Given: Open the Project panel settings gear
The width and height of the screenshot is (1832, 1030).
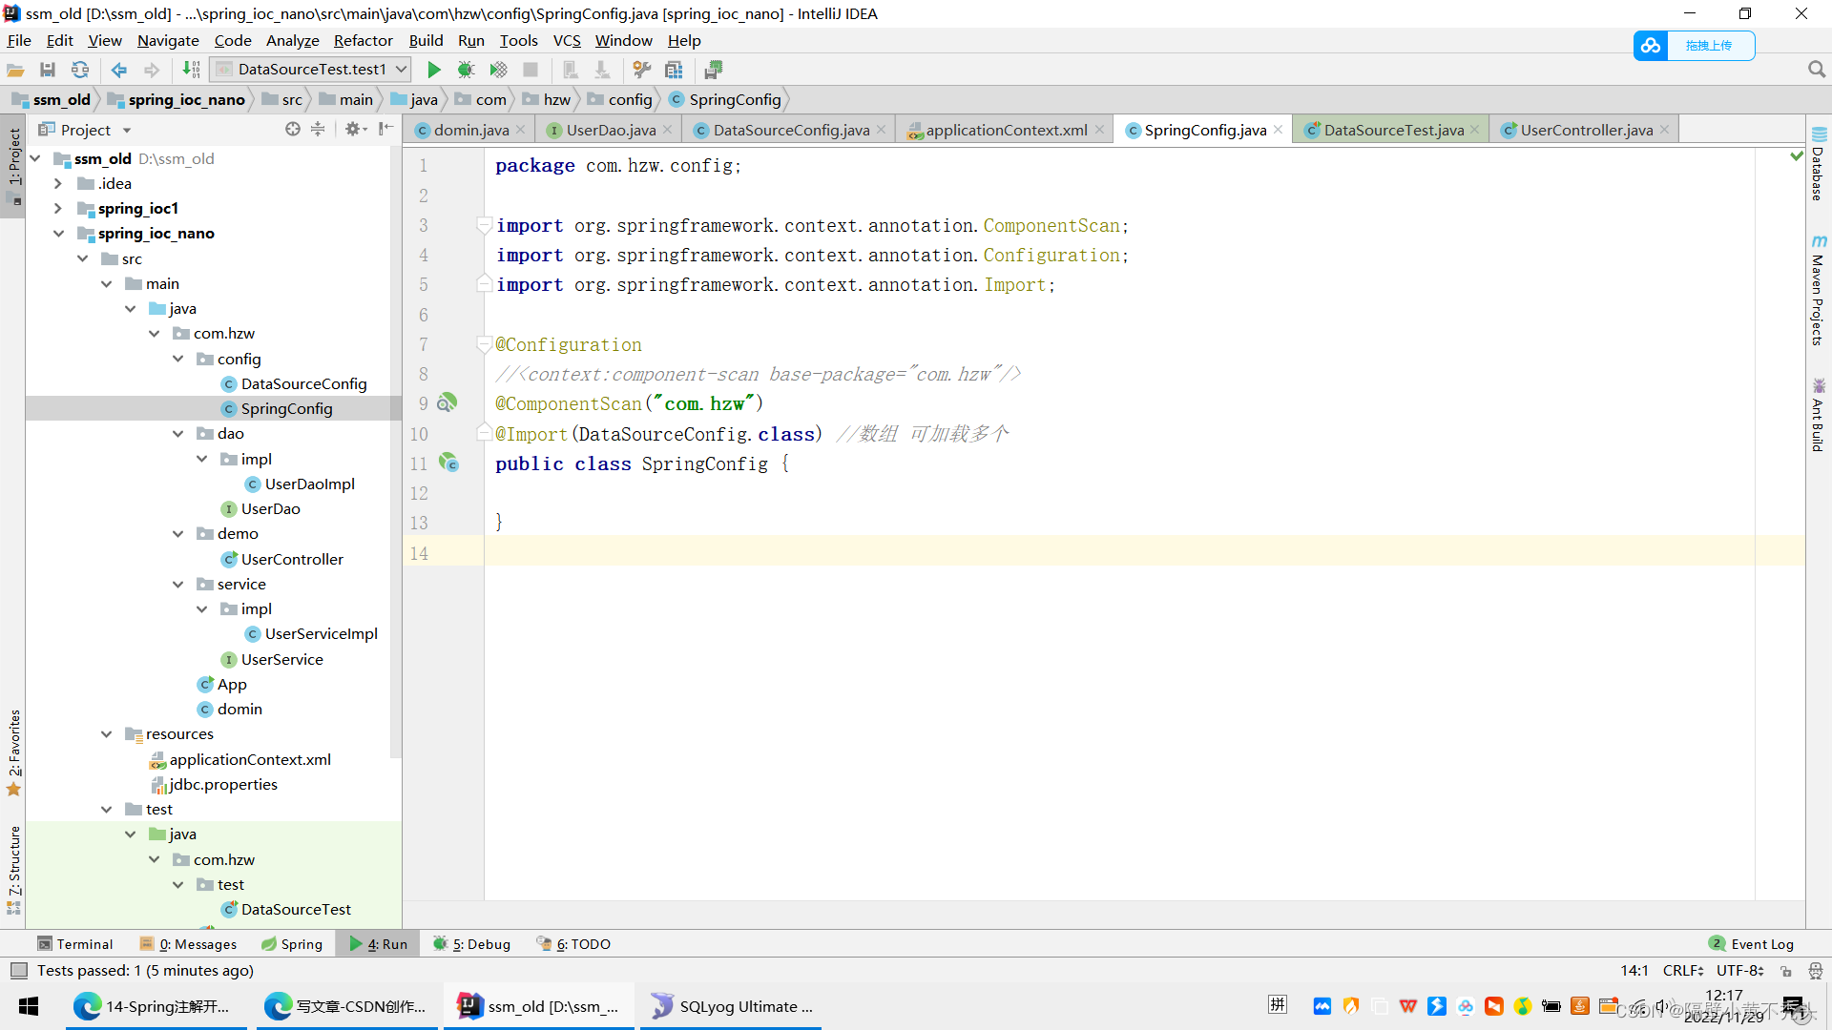Looking at the screenshot, I should 352,130.
